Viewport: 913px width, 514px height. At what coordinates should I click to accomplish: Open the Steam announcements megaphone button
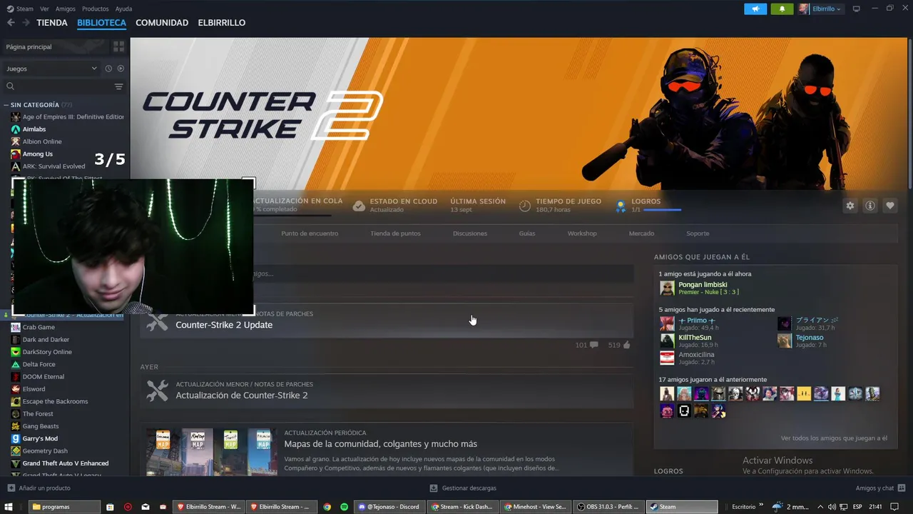point(755,9)
